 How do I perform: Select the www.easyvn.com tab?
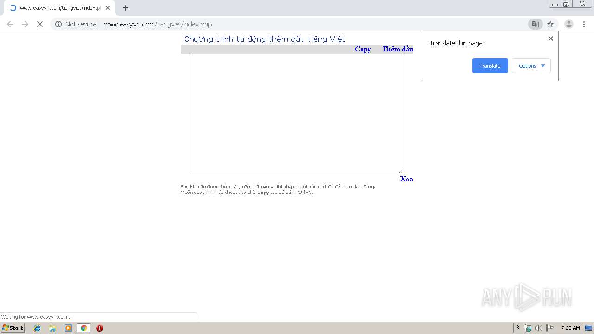point(58,8)
